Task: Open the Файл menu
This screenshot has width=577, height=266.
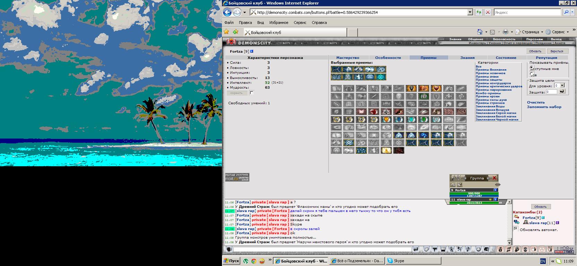Action: (229, 23)
